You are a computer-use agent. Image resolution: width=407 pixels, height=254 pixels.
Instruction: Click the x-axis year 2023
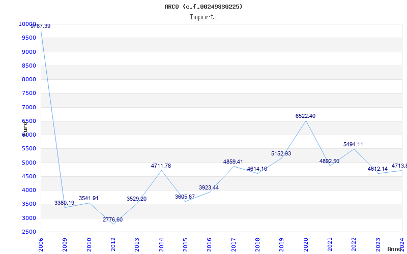(378, 245)
